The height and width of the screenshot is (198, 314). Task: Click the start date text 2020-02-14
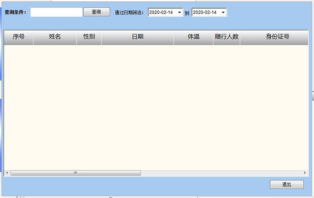pyautogui.click(x=161, y=13)
